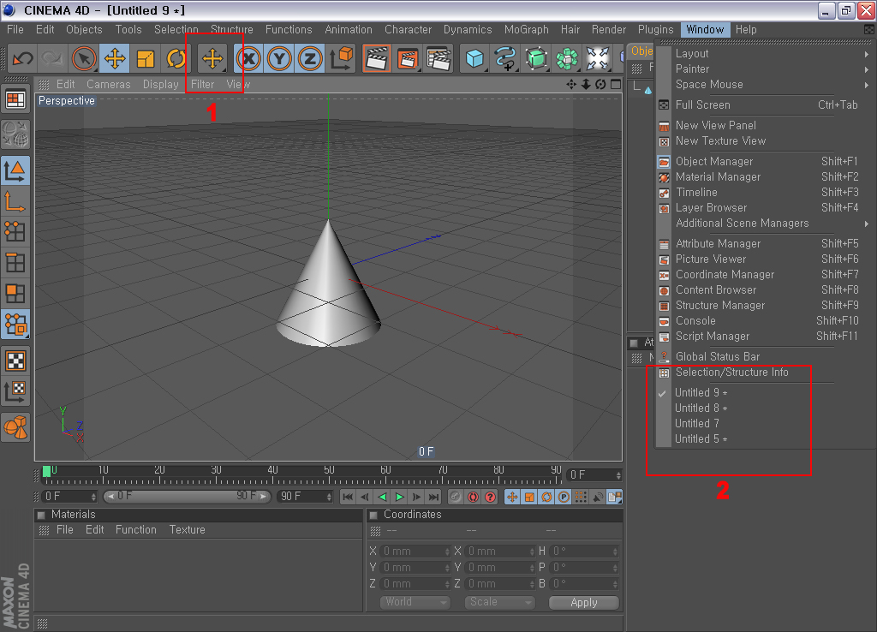The height and width of the screenshot is (632, 877).
Task: Open Materials Texture menu
Action: [x=188, y=529]
